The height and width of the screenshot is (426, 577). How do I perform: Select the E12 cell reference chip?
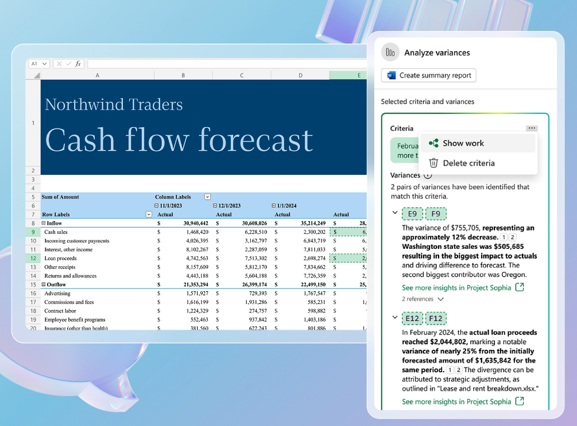point(412,318)
